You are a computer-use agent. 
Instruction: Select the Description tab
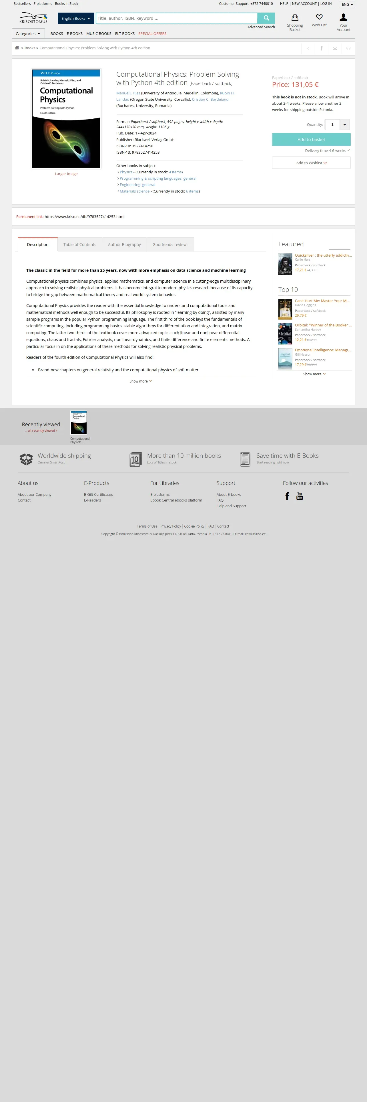(x=38, y=245)
